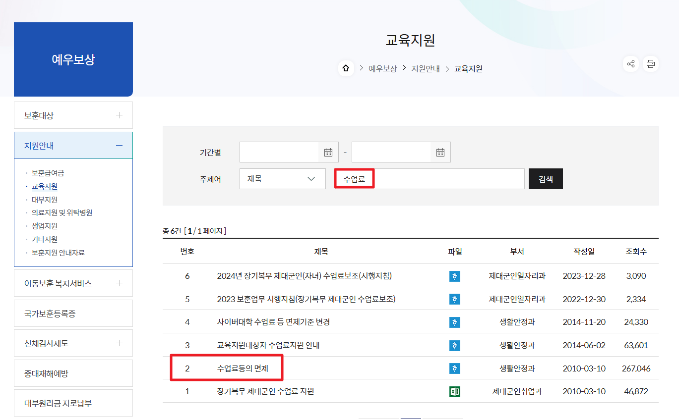Click the print icon at top right
Screen dimensions: 679x419
pyautogui.click(x=650, y=63)
